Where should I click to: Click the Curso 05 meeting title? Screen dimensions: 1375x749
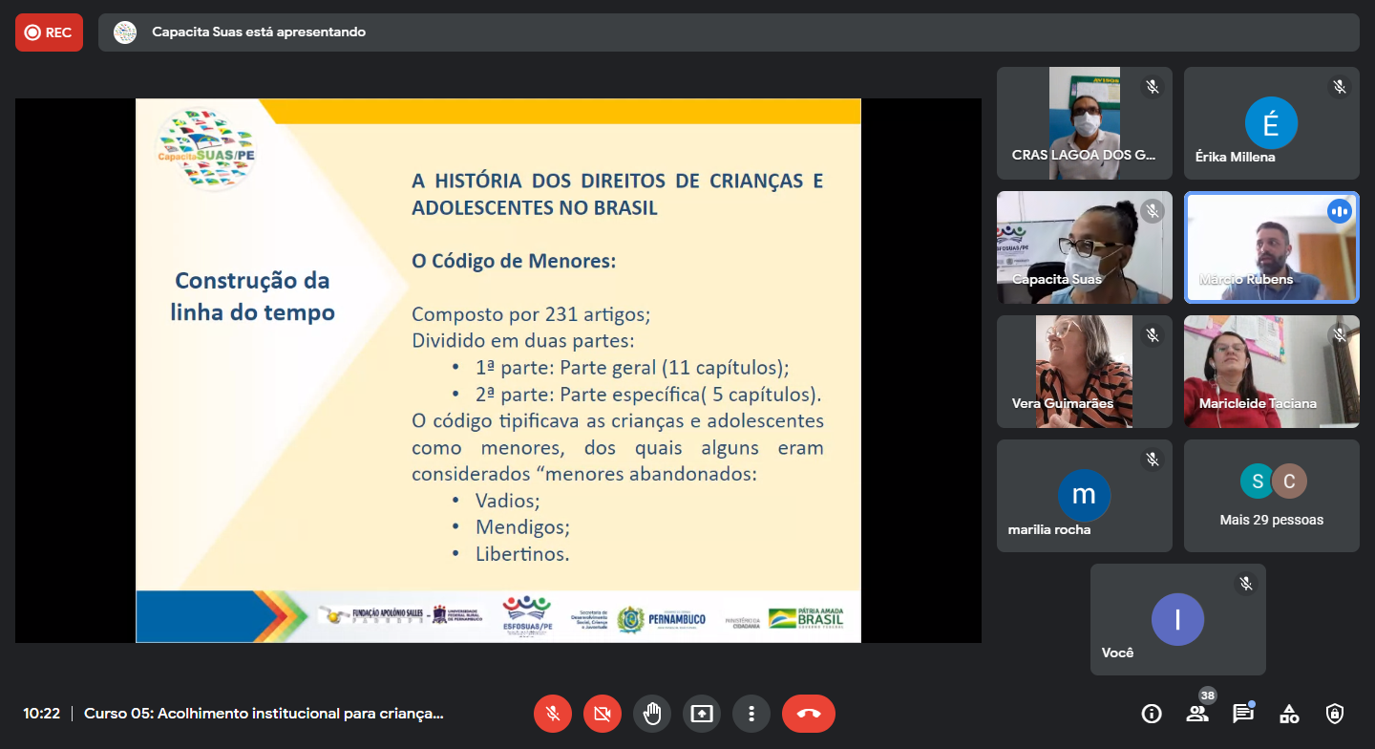coord(264,714)
